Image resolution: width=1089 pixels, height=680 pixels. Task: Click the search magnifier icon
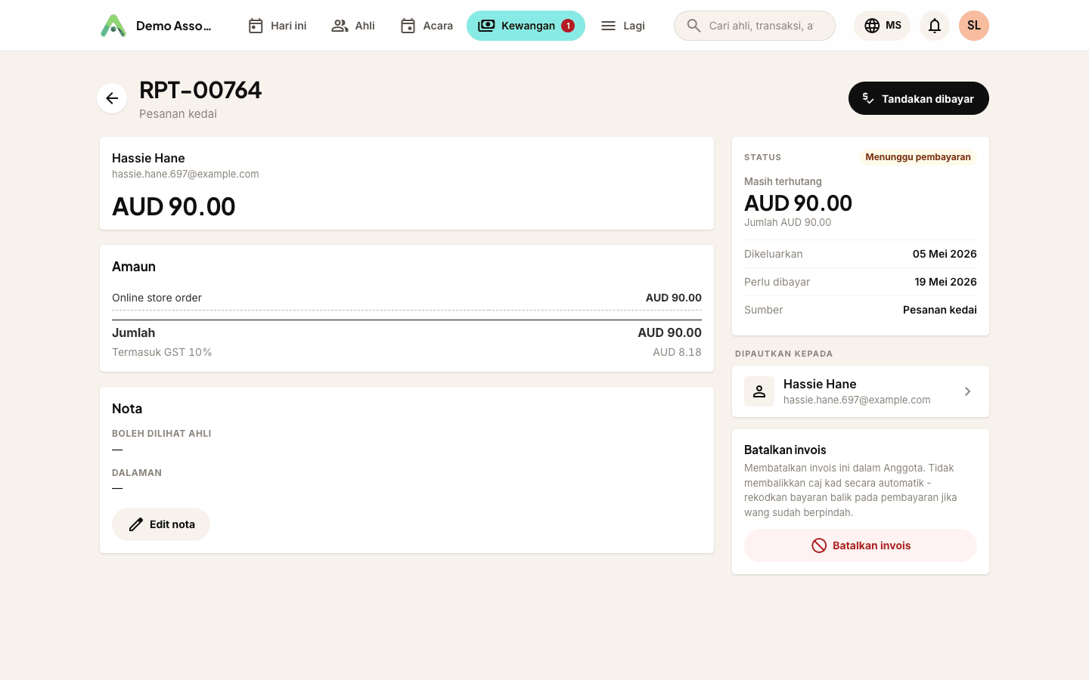[x=693, y=26]
